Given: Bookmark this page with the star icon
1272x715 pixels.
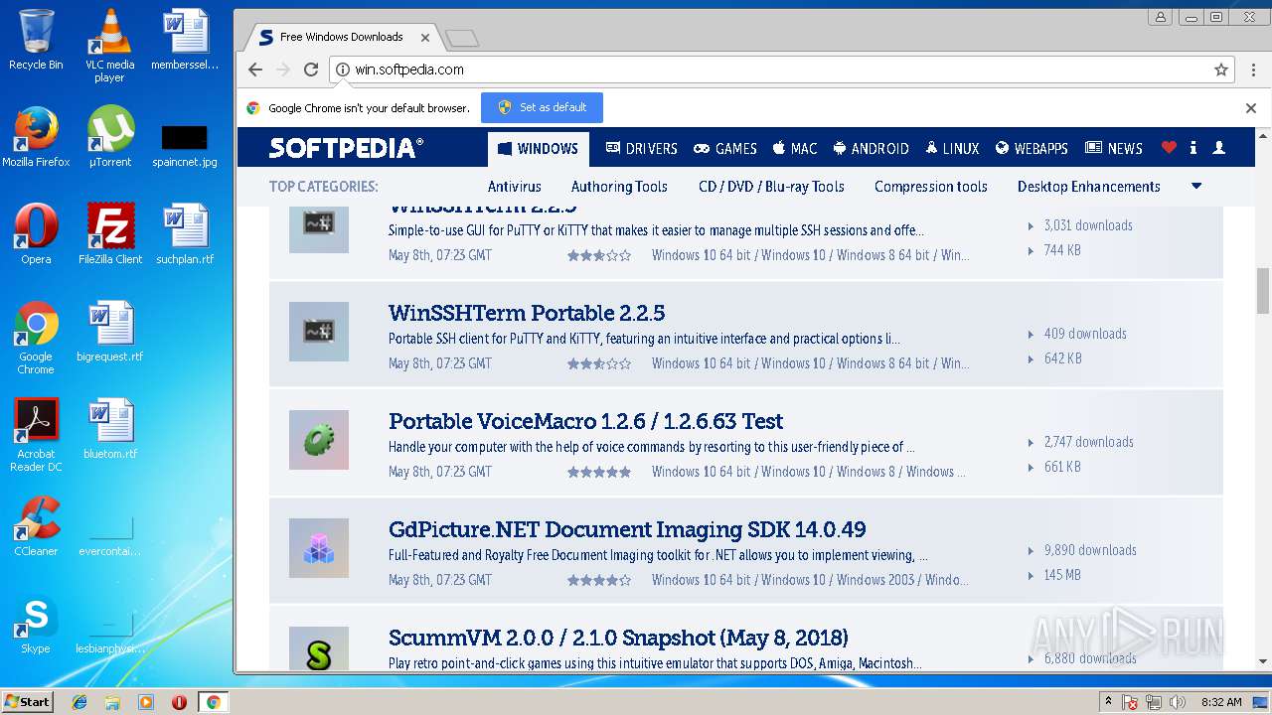Looking at the screenshot, I should pyautogui.click(x=1221, y=70).
